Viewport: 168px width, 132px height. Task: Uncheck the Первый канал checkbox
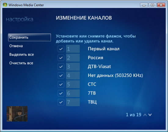pos(61,49)
